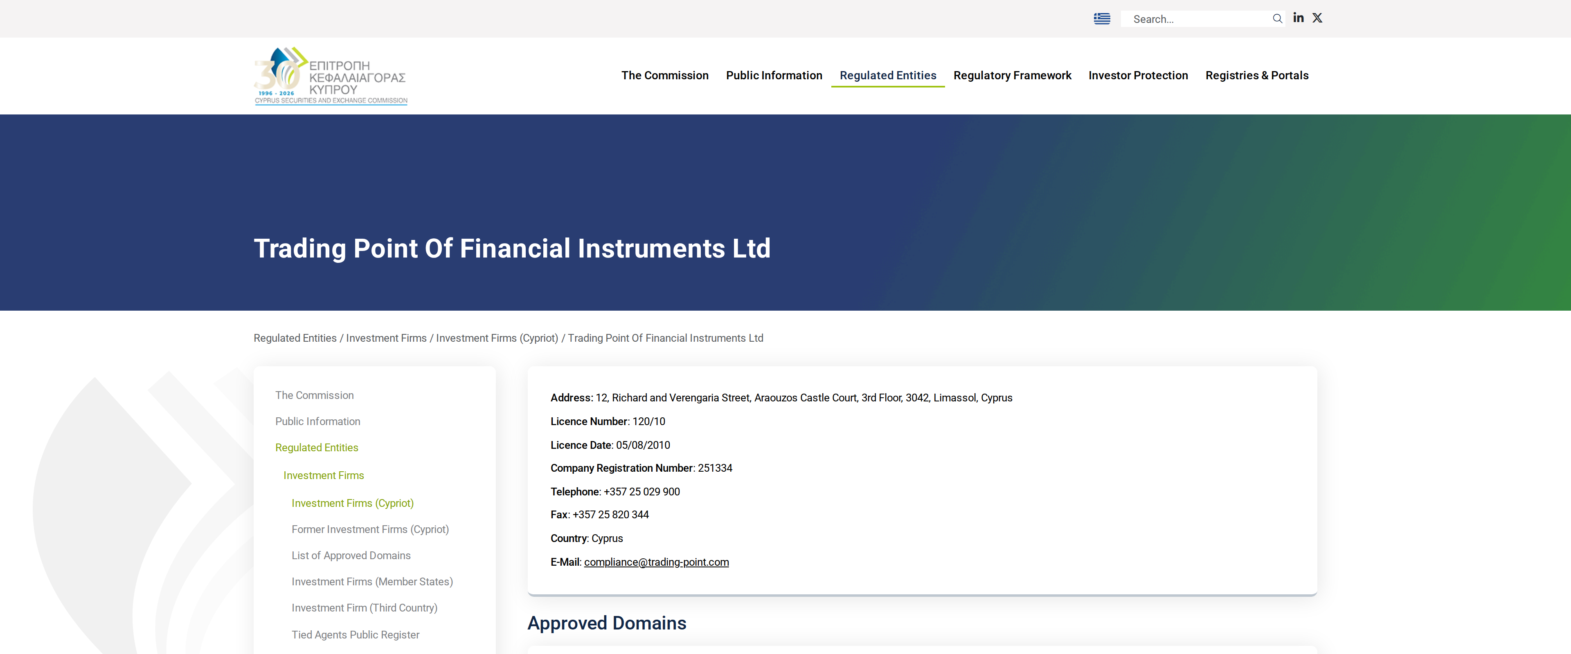Go to Investment Firms breadcrumb
Viewport: 1571px width, 654px height.
pyautogui.click(x=386, y=338)
